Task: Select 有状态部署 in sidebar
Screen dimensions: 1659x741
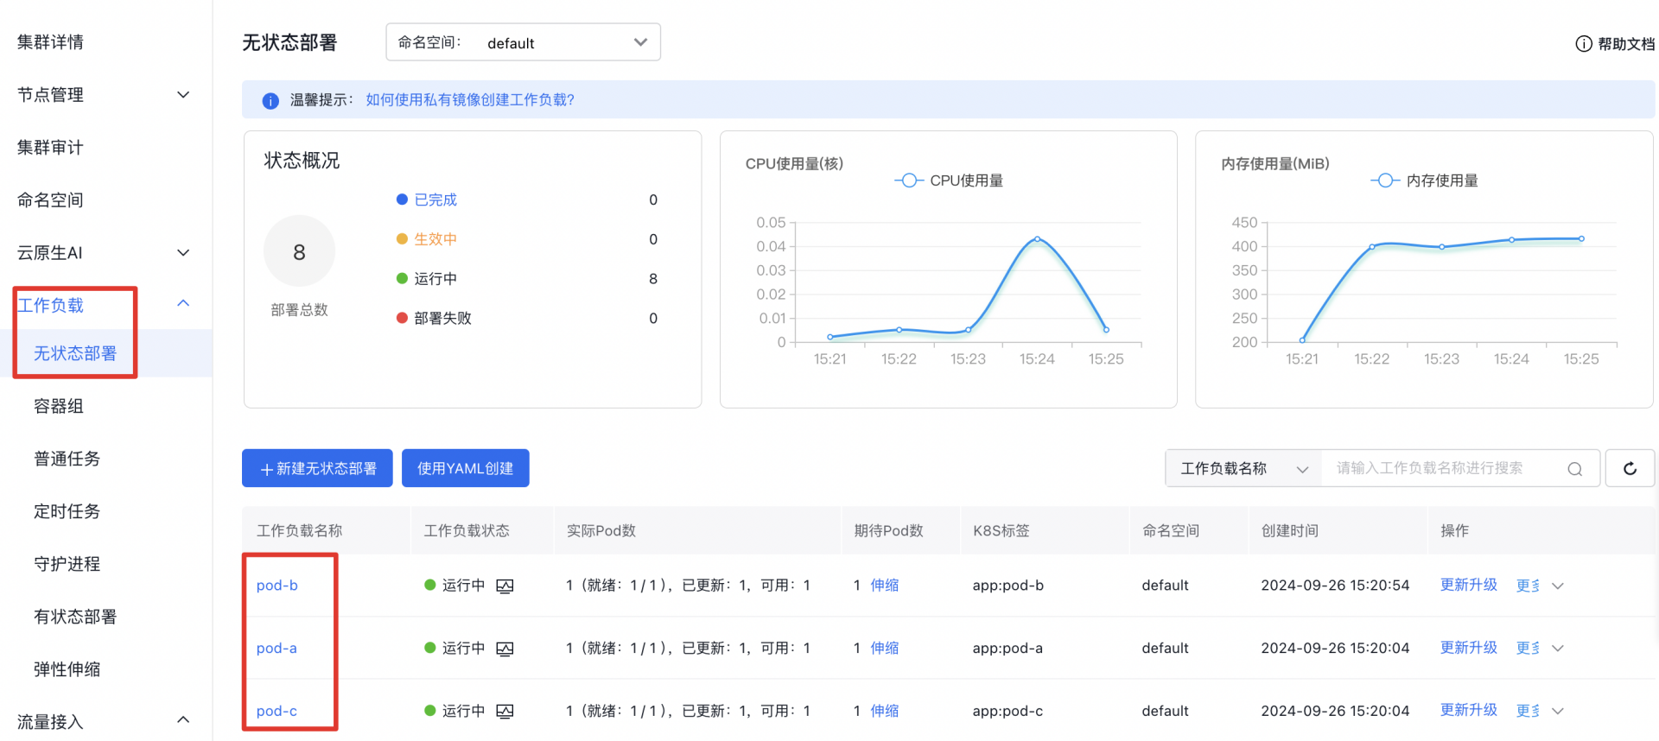Action: pos(75,617)
